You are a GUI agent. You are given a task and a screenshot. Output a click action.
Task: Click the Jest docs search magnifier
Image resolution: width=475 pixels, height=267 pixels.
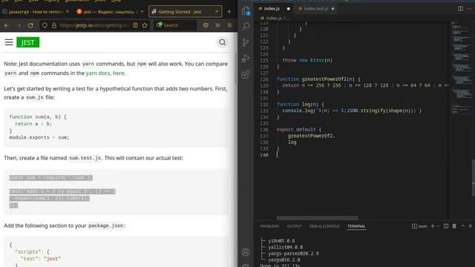click(223, 42)
